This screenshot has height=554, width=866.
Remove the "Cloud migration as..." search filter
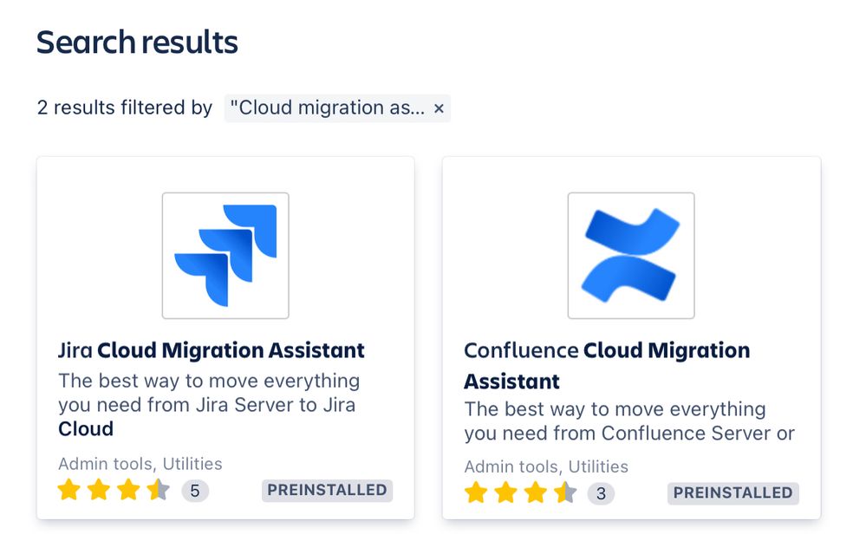[440, 108]
